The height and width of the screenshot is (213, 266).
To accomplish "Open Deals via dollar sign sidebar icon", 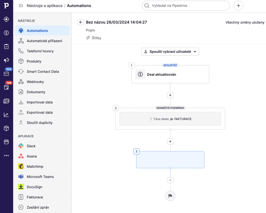I will click(x=7, y=33).
